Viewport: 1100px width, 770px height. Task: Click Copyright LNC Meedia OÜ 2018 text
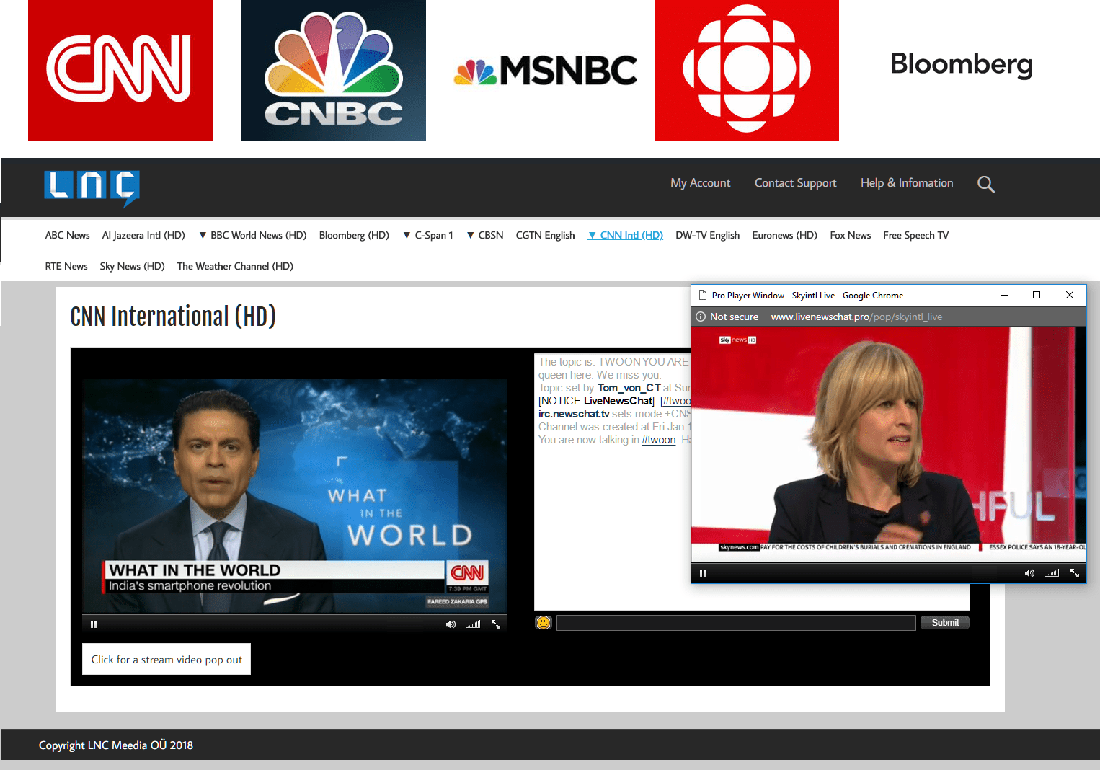click(x=116, y=745)
